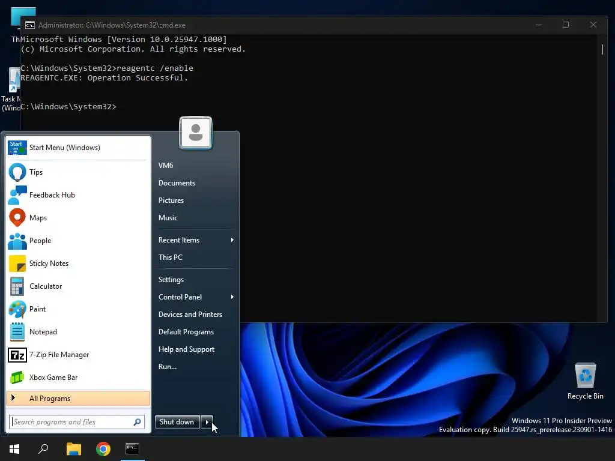Launch Sticky Notes icon

(17, 264)
